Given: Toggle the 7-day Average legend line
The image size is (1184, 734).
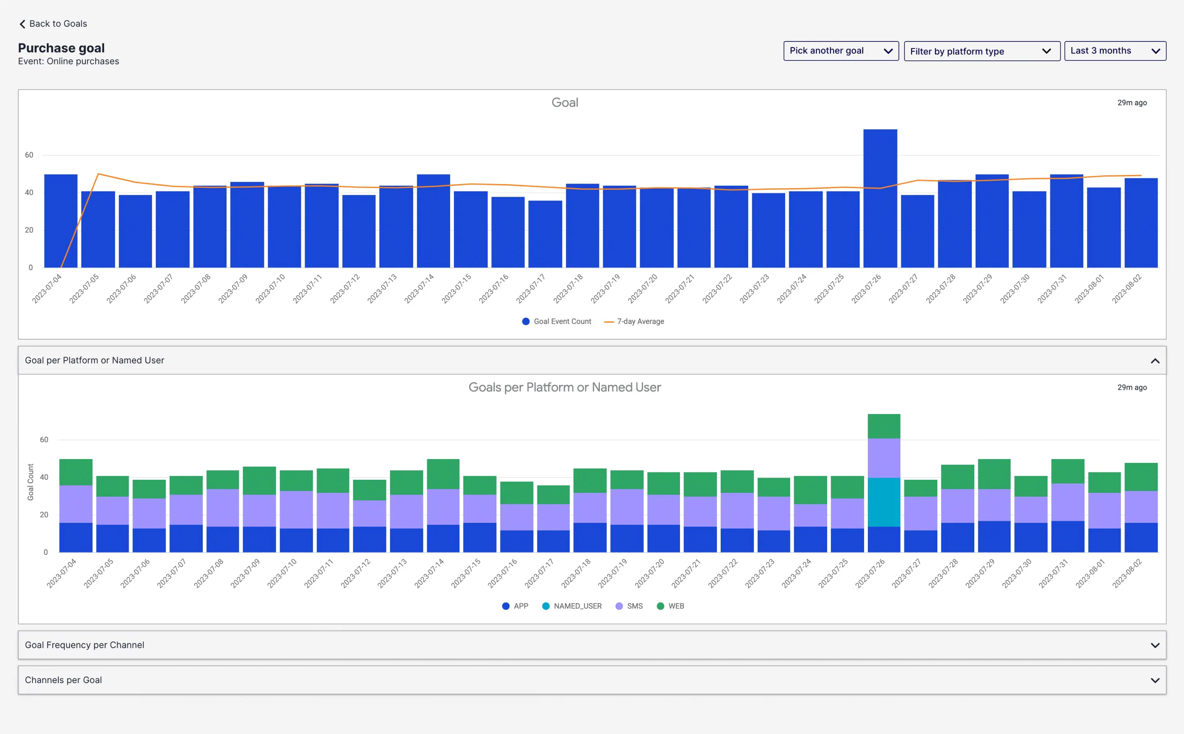Looking at the screenshot, I should tap(609, 321).
